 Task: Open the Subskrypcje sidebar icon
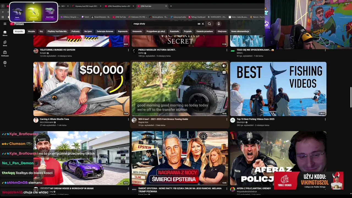[5, 53]
